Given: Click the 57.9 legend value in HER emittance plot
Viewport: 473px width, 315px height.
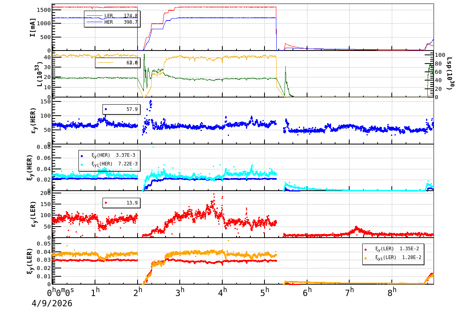Looking at the screenshot, I should [x=132, y=109].
